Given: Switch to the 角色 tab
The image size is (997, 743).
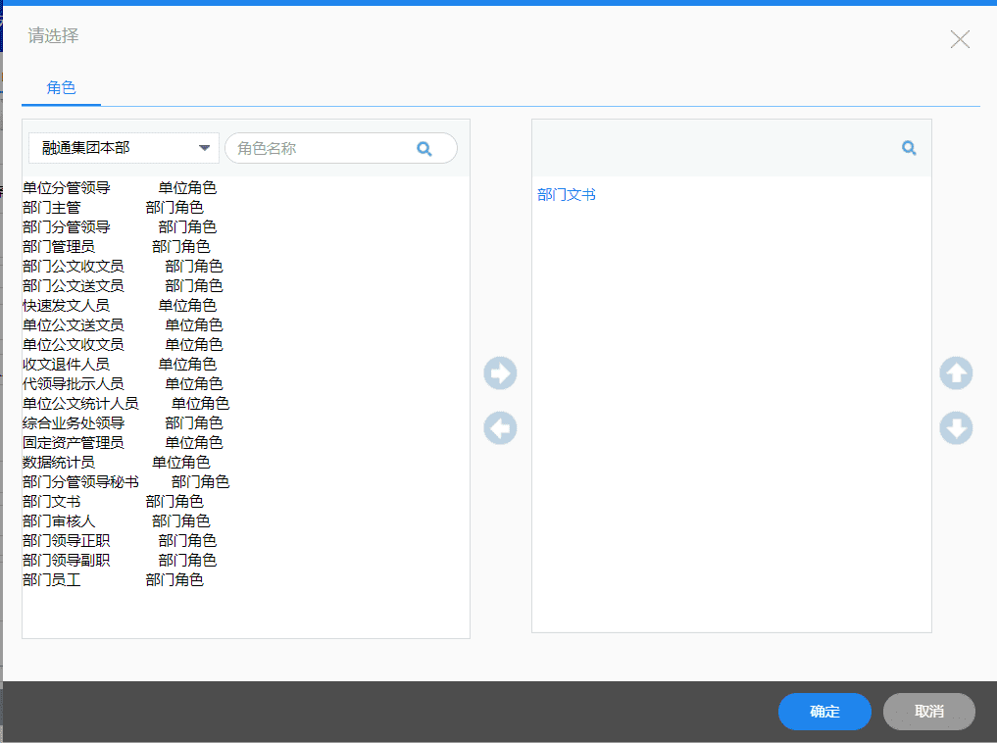Looking at the screenshot, I should (x=61, y=87).
